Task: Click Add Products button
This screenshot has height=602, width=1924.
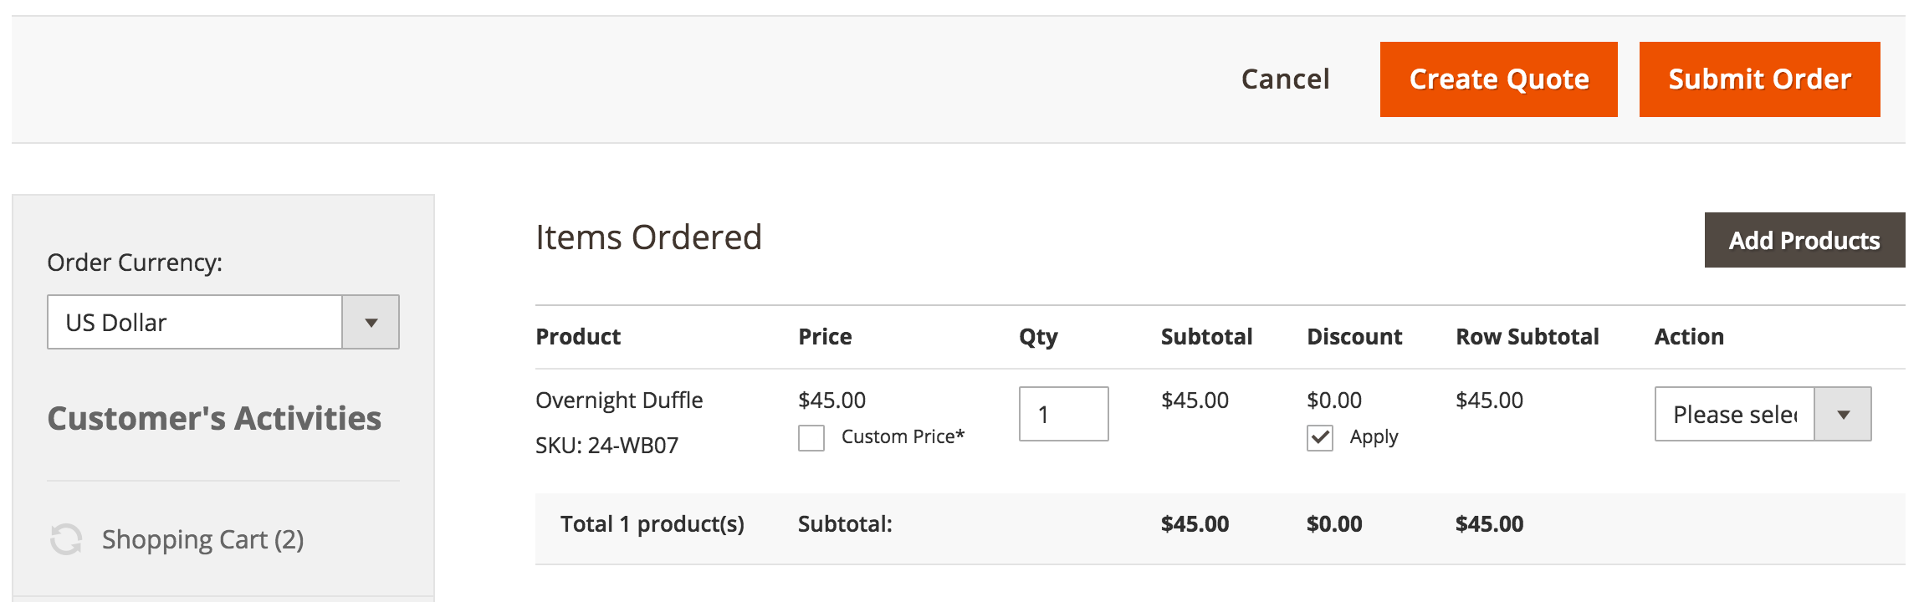Action: point(1804,240)
